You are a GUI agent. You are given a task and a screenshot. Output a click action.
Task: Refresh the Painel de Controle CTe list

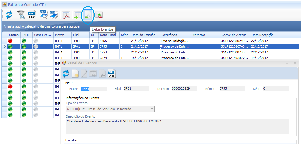click(x=9, y=15)
